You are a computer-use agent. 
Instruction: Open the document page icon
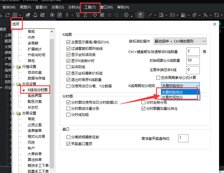click(x=60, y=15)
